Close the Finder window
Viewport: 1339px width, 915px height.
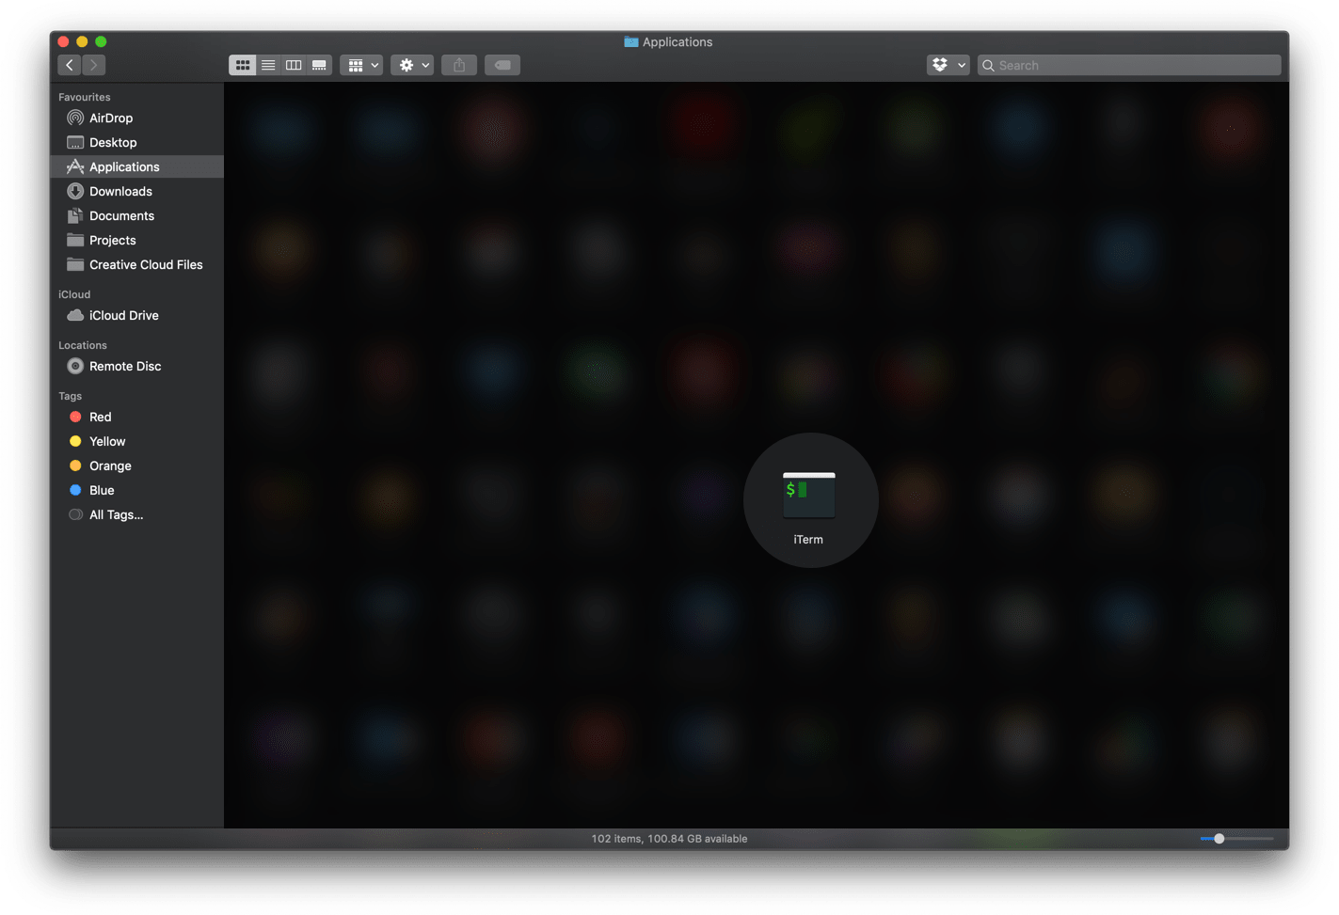64,41
